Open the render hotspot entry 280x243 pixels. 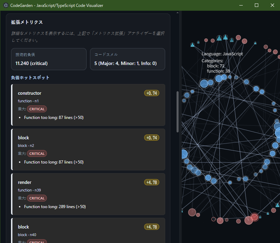88,194
